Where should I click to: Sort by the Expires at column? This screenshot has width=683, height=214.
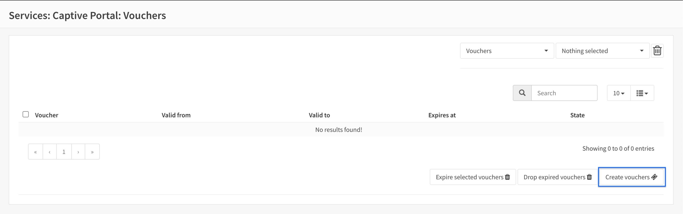tap(442, 115)
